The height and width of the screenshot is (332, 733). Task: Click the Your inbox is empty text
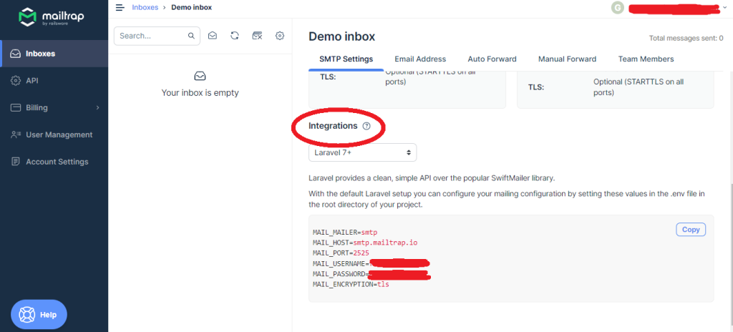click(x=200, y=92)
